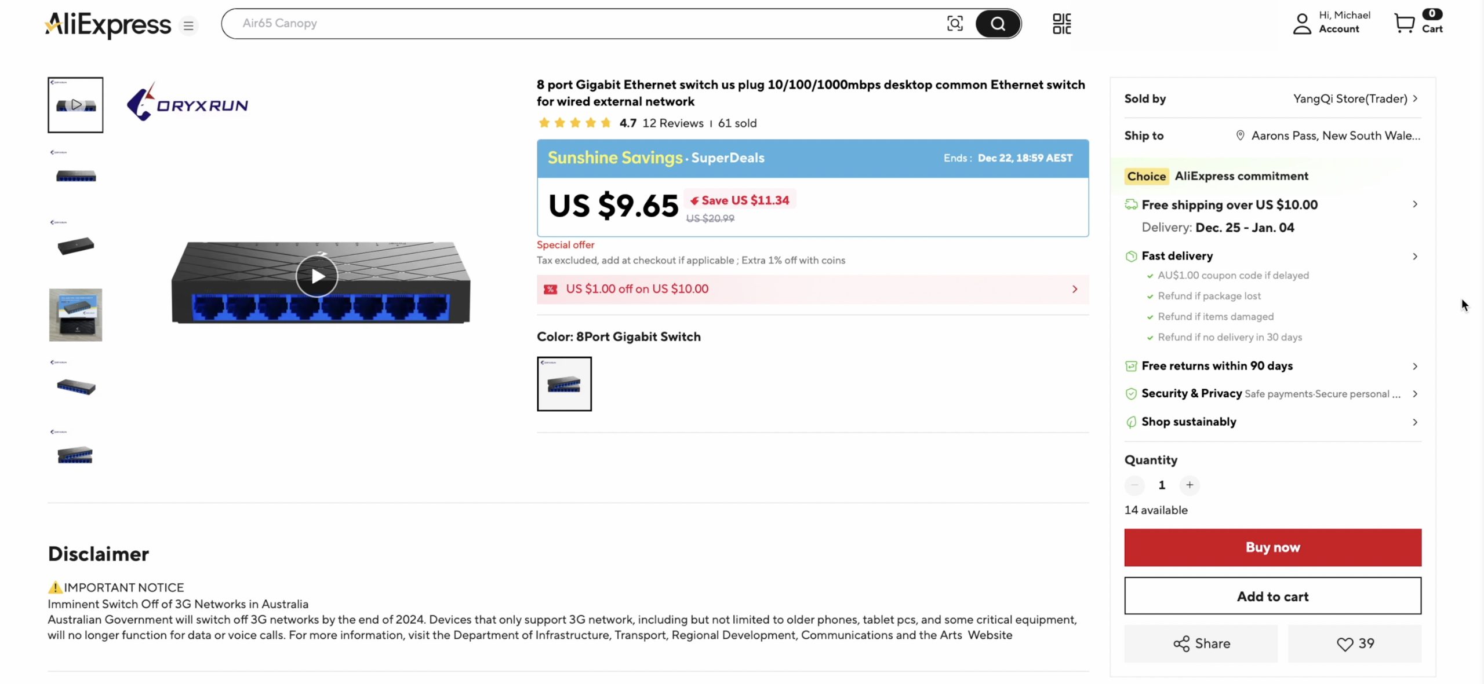This screenshot has width=1484, height=684.
Task: Expand Free returns within 90 days
Action: click(1415, 366)
